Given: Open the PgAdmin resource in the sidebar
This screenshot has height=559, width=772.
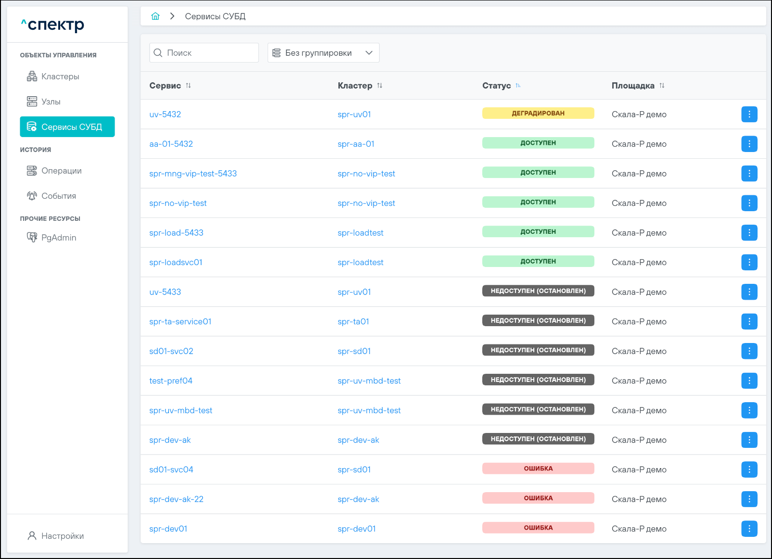Looking at the screenshot, I should click(x=58, y=238).
